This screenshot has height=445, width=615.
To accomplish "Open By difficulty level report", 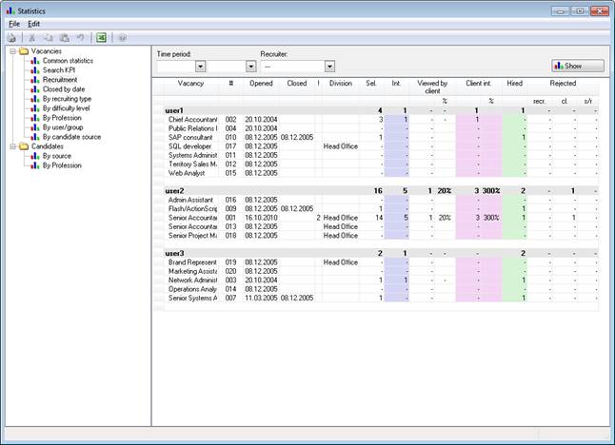I will coord(66,108).
